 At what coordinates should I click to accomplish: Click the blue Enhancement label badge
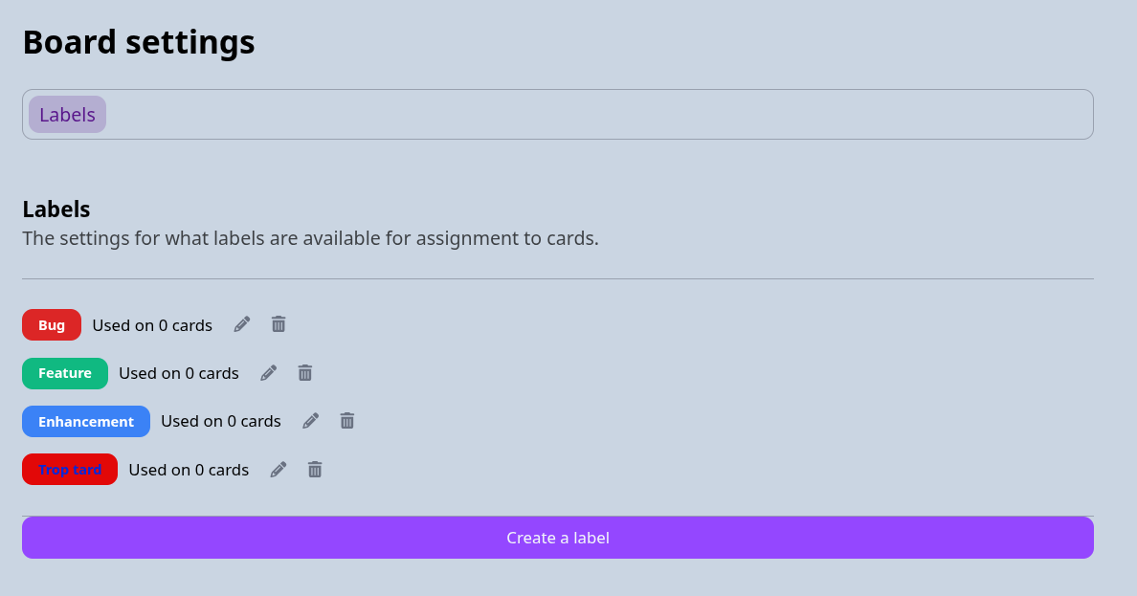click(86, 421)
